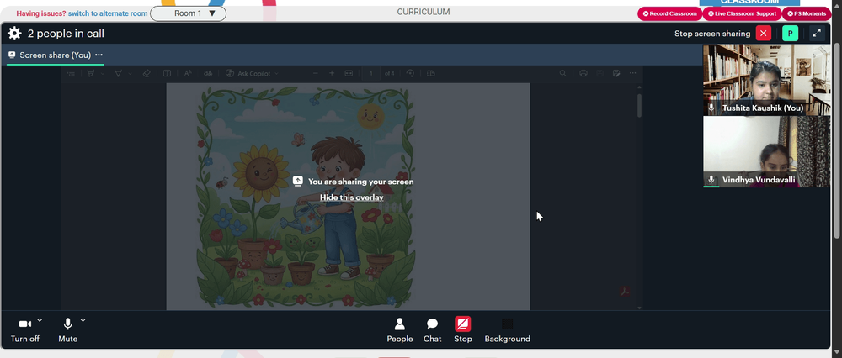This screenshot has width=842, height=358.
Task: Click switch to alternate room link
Action: [x=108, y=13]
